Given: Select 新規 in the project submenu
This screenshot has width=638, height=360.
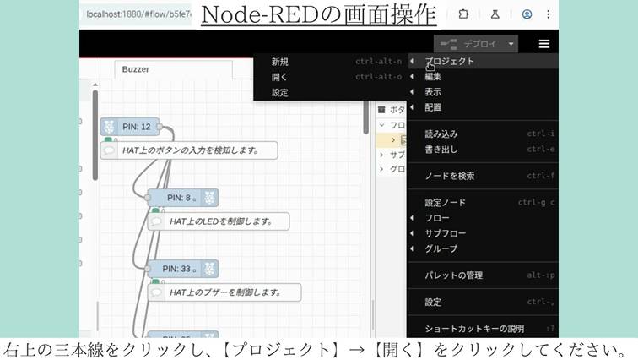Looking at the screenshot, I should click(279, 62).
